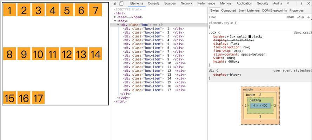Open the Security tab
The height and width of the screenshot is (140, 312).
263,3
